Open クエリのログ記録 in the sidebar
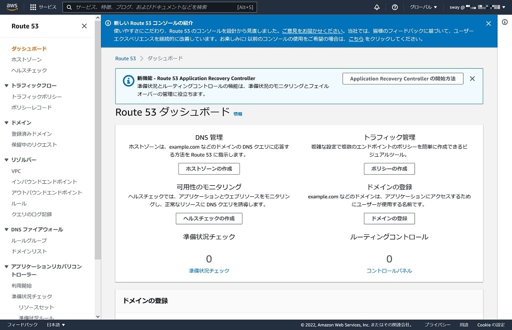This screenshot has width=512, height=330. tap(31, 214)
